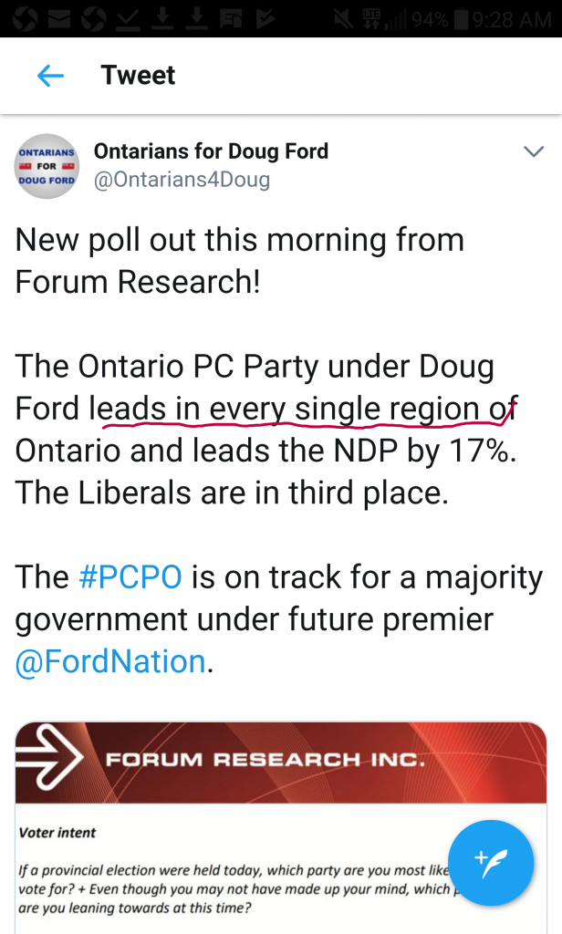562x934 pixels.
Task: Open the Ontarians for Doug Ford avatar
Action: (x=47, y=166)
